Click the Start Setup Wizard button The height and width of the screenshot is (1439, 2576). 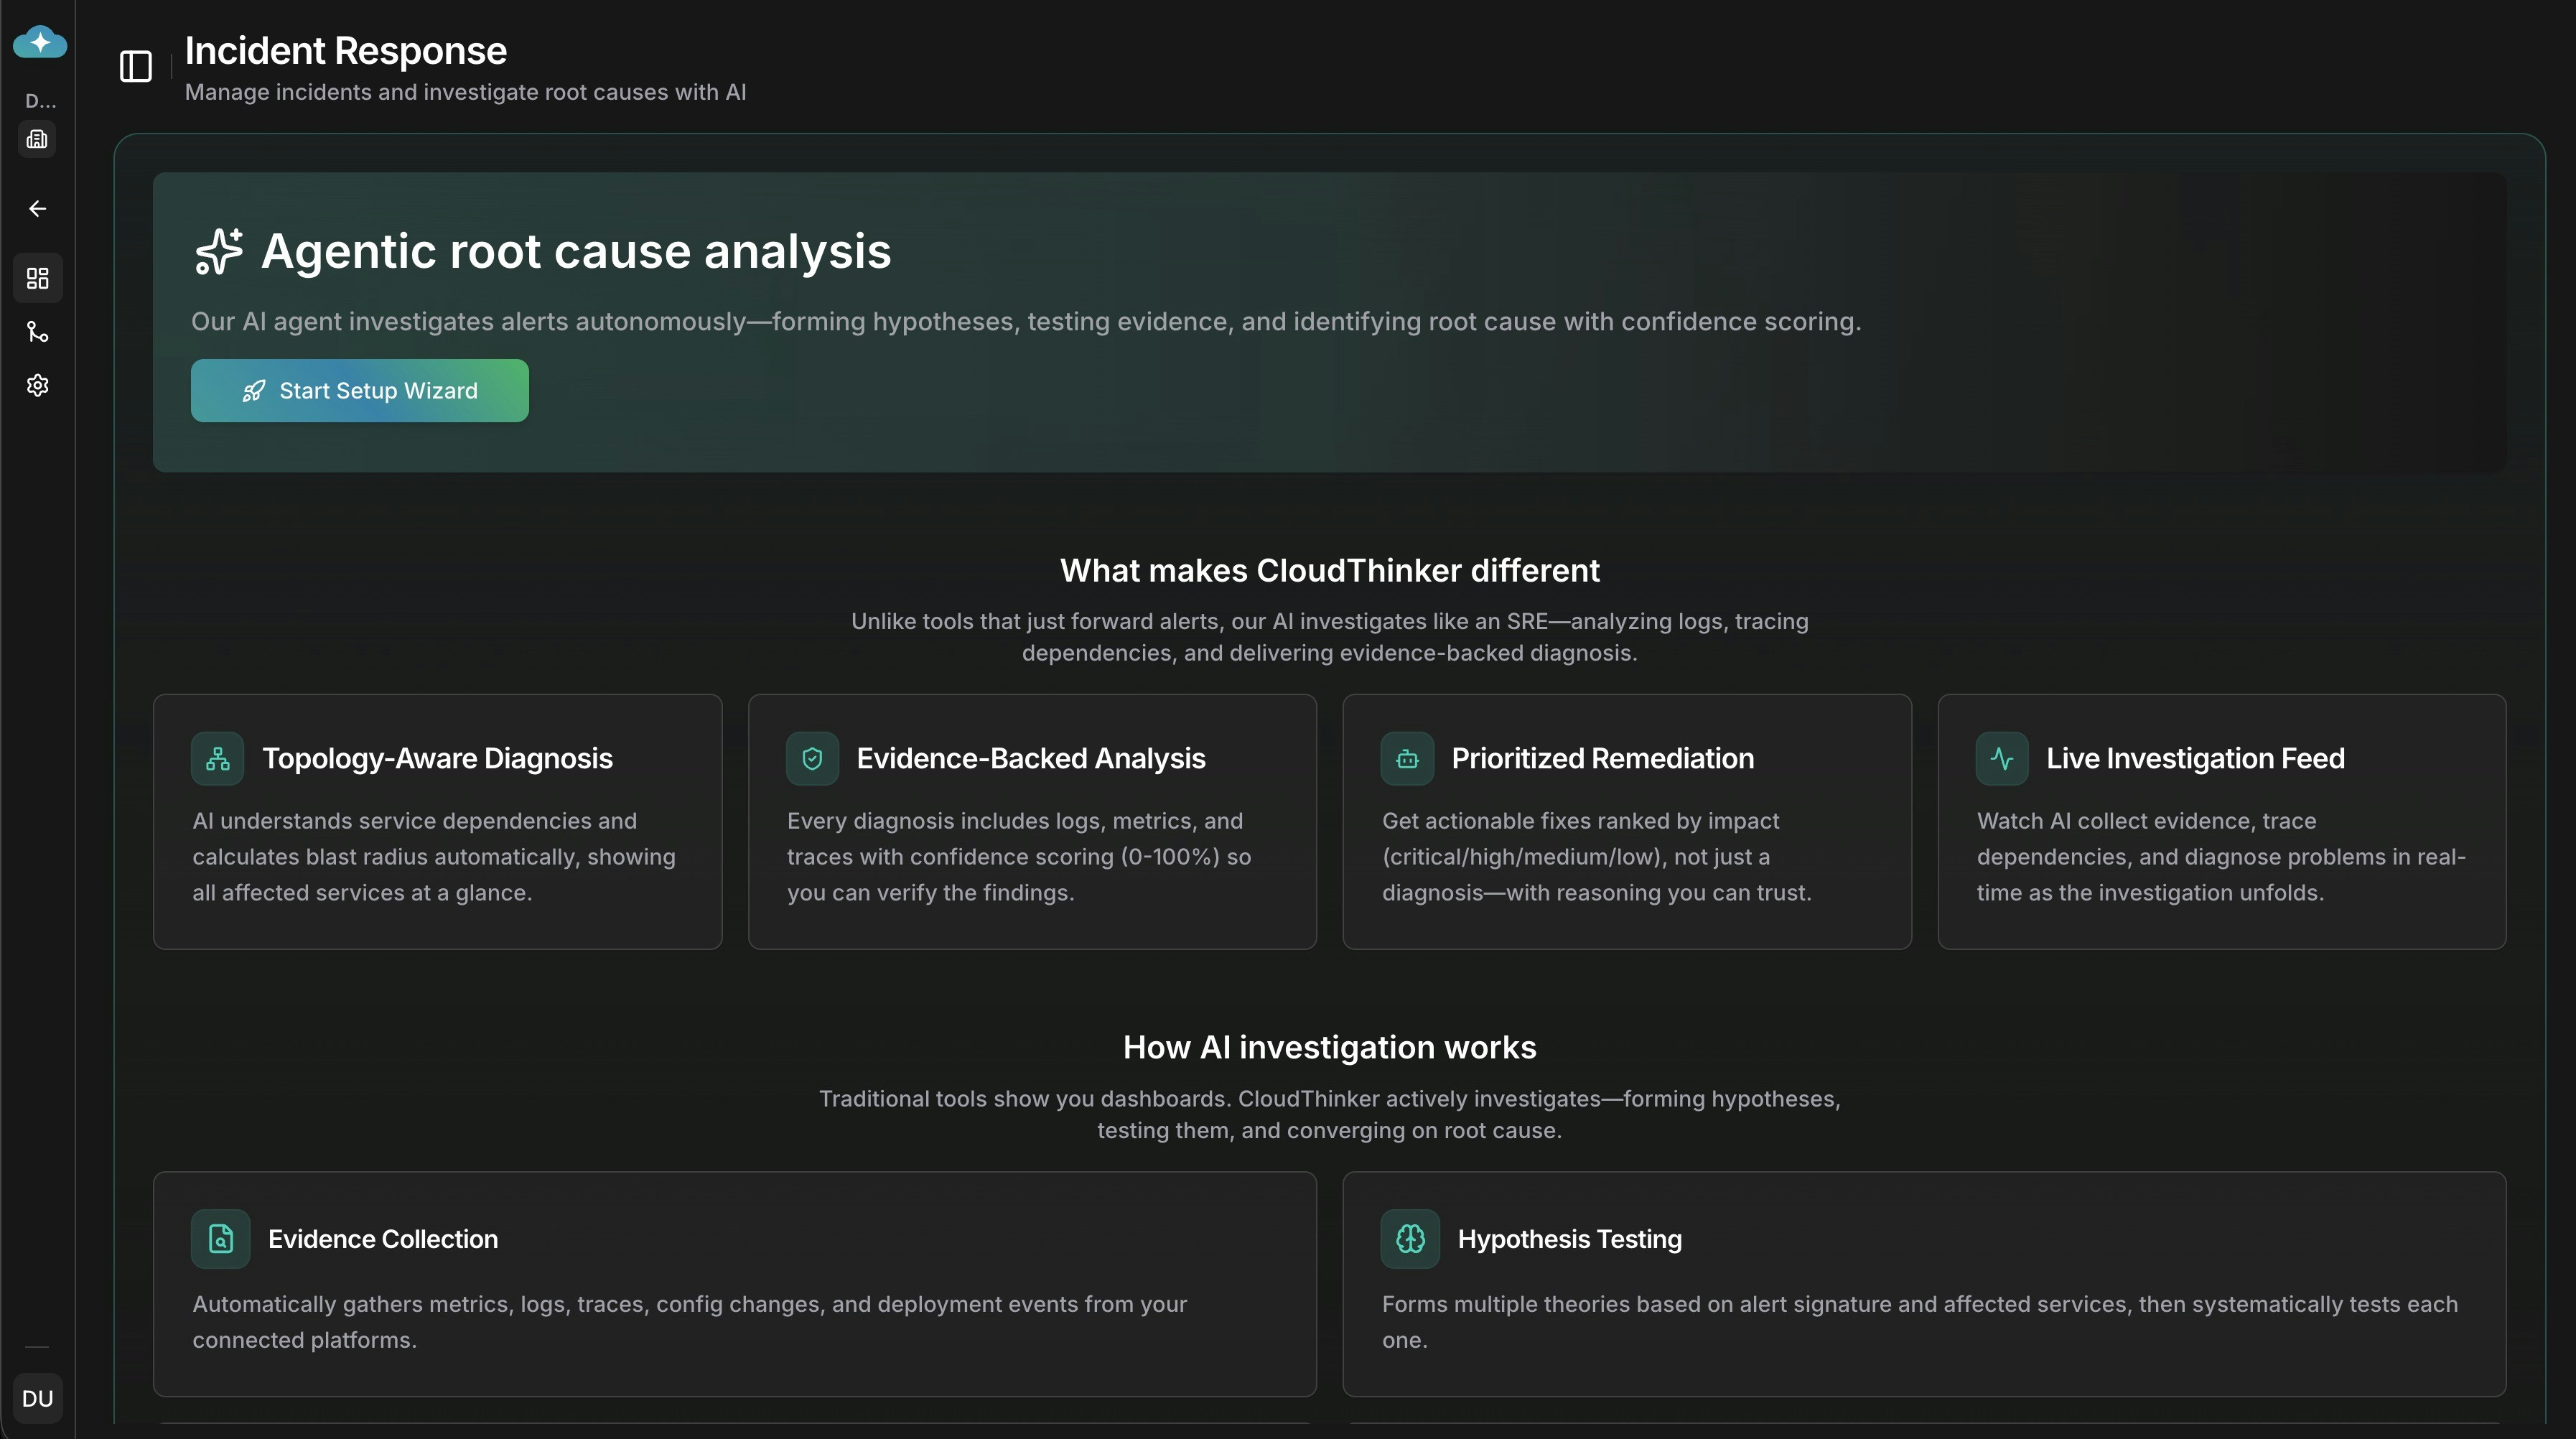pos(359,390)
